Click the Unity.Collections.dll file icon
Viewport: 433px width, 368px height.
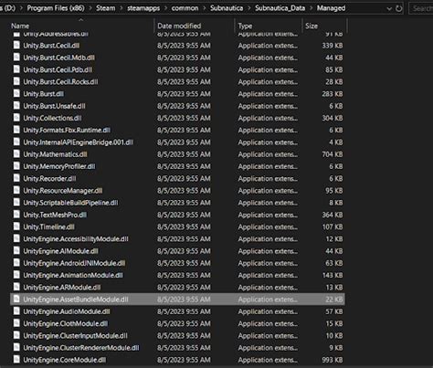point(16,118)
